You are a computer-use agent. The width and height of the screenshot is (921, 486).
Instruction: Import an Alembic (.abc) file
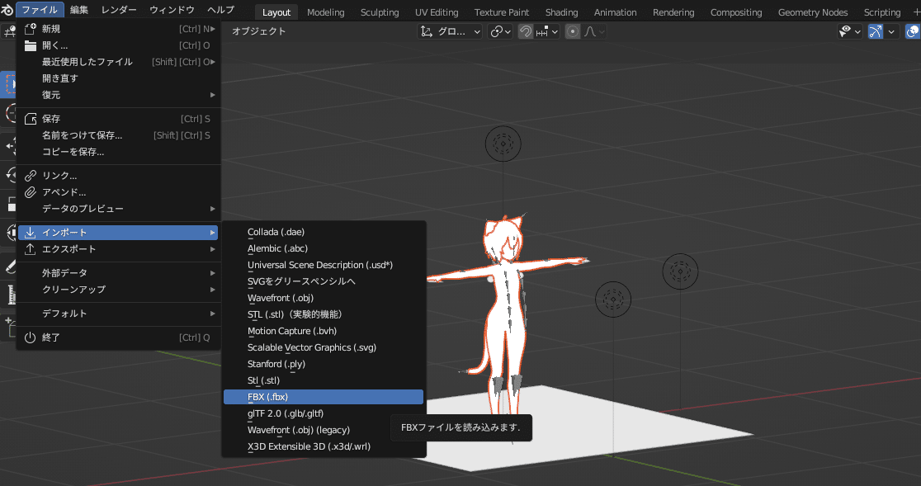(324, 248)
